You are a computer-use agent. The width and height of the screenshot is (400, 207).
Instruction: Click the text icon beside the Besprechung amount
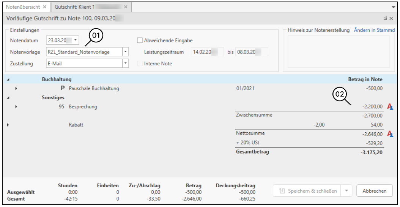coord(390,107)
